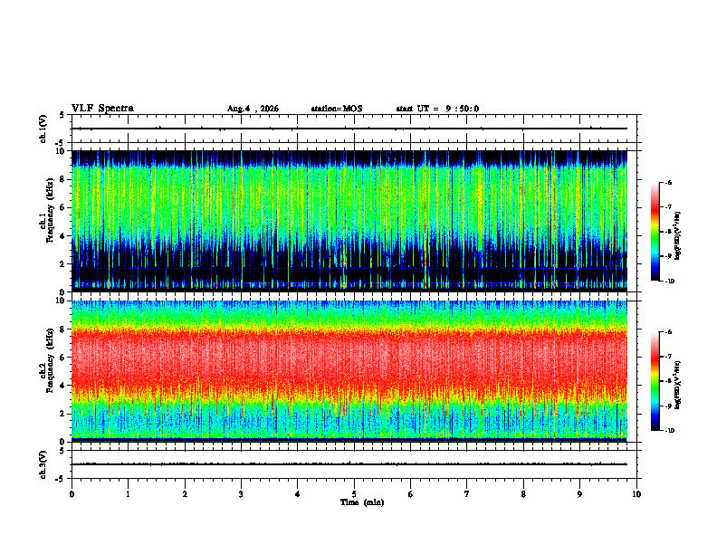
Task: Click the "VLF Spectra" plot title
Action: click(102, 109)
